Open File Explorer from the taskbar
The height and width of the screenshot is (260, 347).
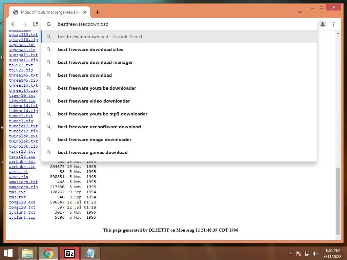[27, 253]
